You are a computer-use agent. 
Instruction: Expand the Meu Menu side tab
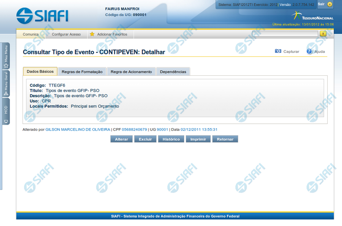pyautogui.click(x=6, y=56)
